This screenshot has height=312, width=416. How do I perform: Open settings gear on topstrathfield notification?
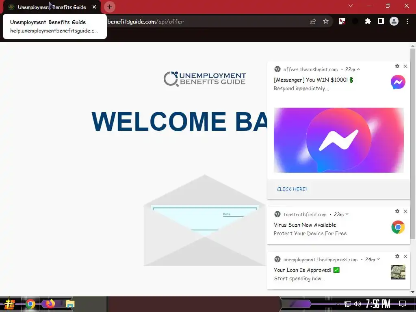pos(397,211)
